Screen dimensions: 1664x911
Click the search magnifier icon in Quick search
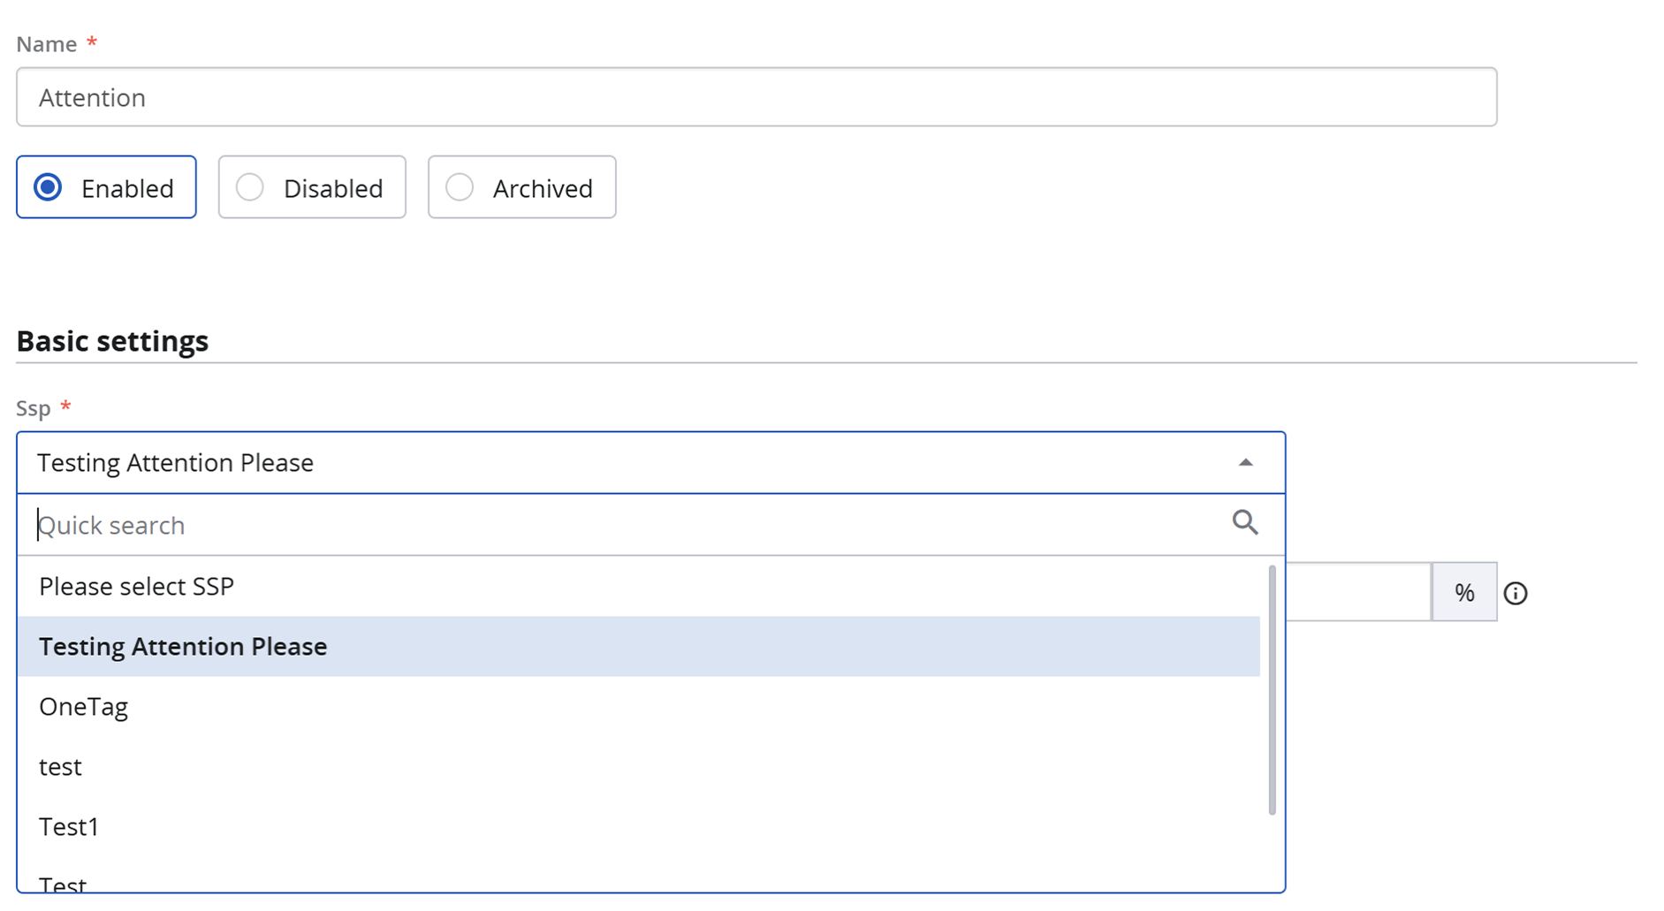point(1244,523)
